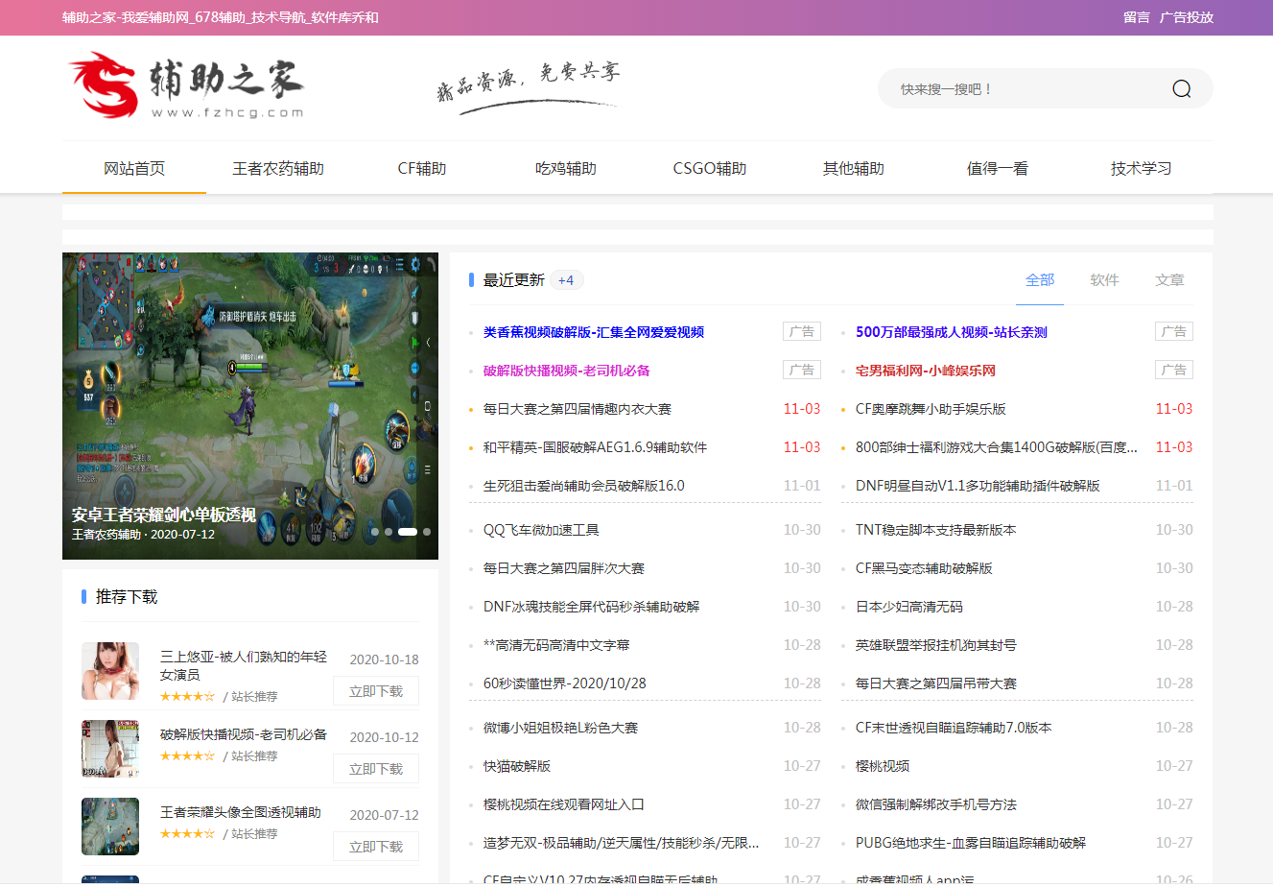
Task: Select the 全部 tab in recent updates
Action: (1040, 280)
